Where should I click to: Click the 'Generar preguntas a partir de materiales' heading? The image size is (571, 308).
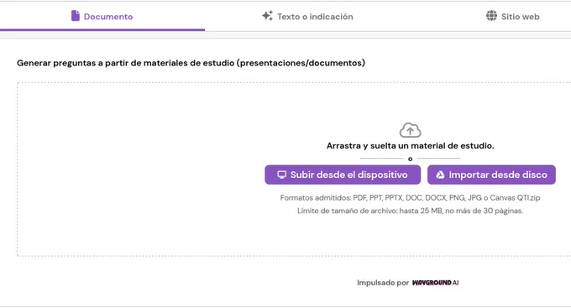191,63
